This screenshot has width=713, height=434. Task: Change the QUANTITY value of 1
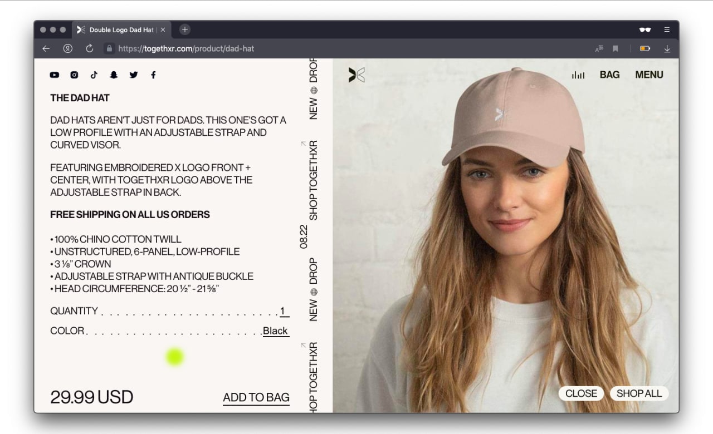(x=284, y=311)
